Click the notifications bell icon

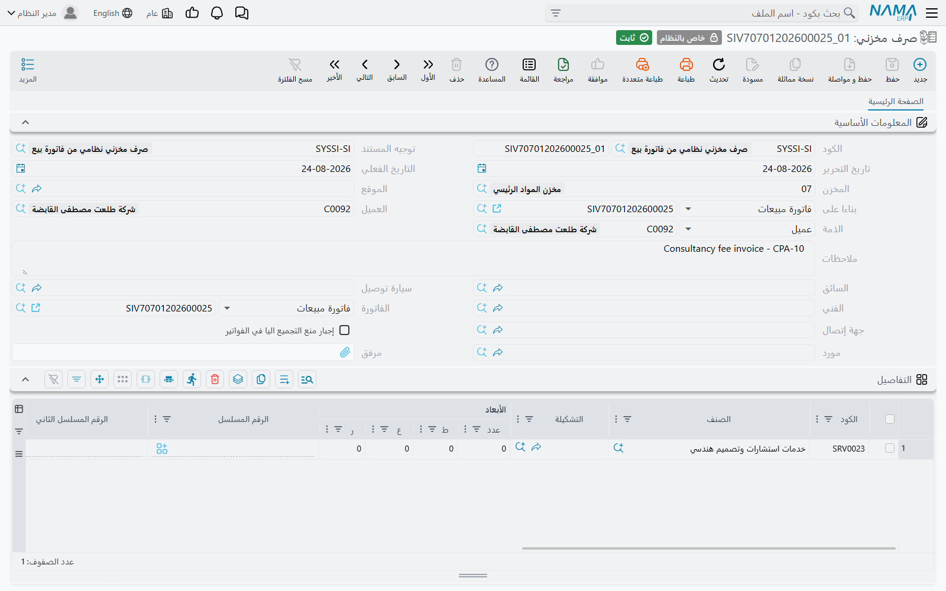click(217, 13)
